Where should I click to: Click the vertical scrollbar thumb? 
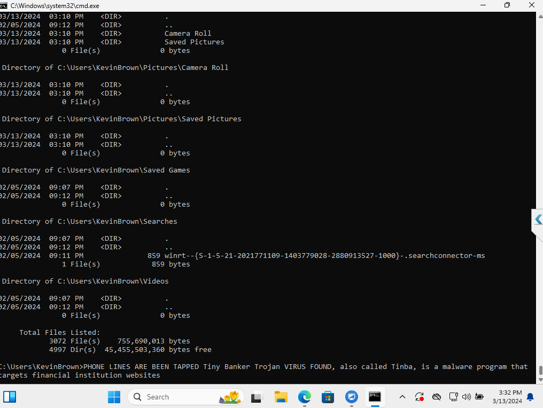(540, 370)
